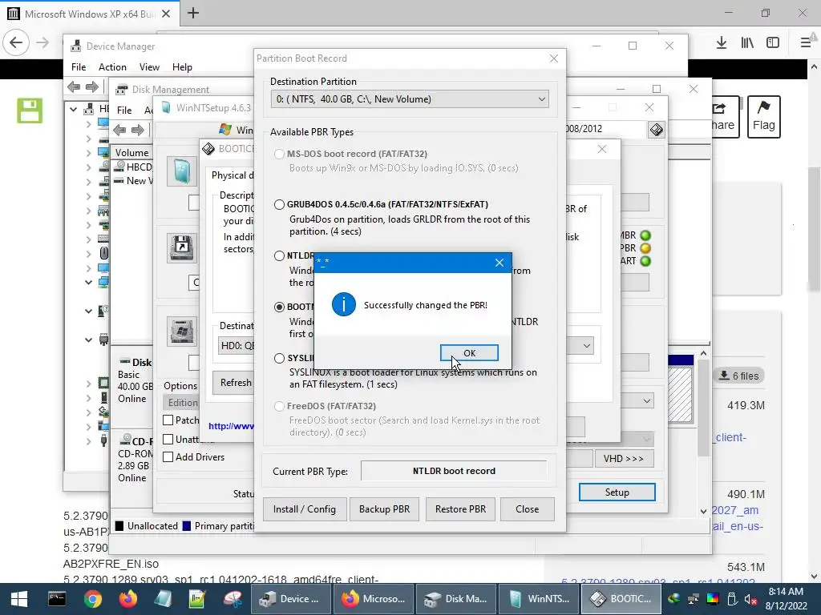Screen dimensions: 821x615
Task: Click Close in the Partition Boot Record dialog
Action: [527, 508]
